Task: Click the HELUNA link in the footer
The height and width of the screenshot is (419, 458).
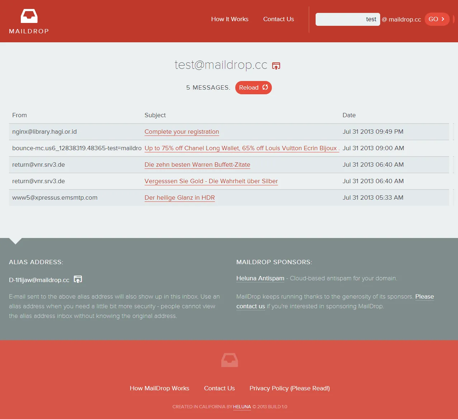Action: (x=242, y=407)
